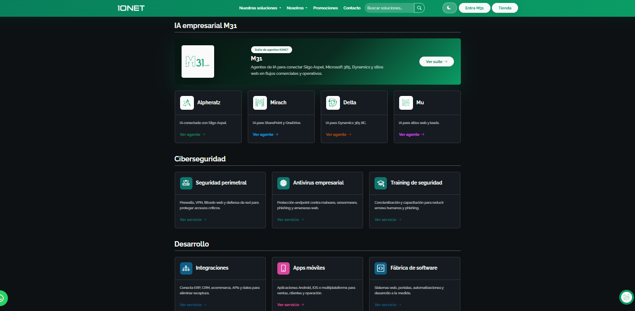Click the Mu agent icon
The width and height of the screenshot is (635, 311).
406,103
